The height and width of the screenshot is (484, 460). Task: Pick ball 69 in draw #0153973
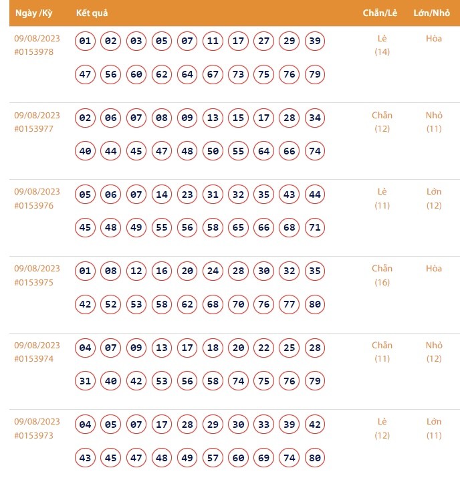tap(264, 458)
